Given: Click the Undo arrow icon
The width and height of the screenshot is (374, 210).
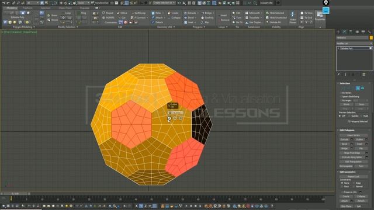Looking at the screenshot, I should (4, 3).
